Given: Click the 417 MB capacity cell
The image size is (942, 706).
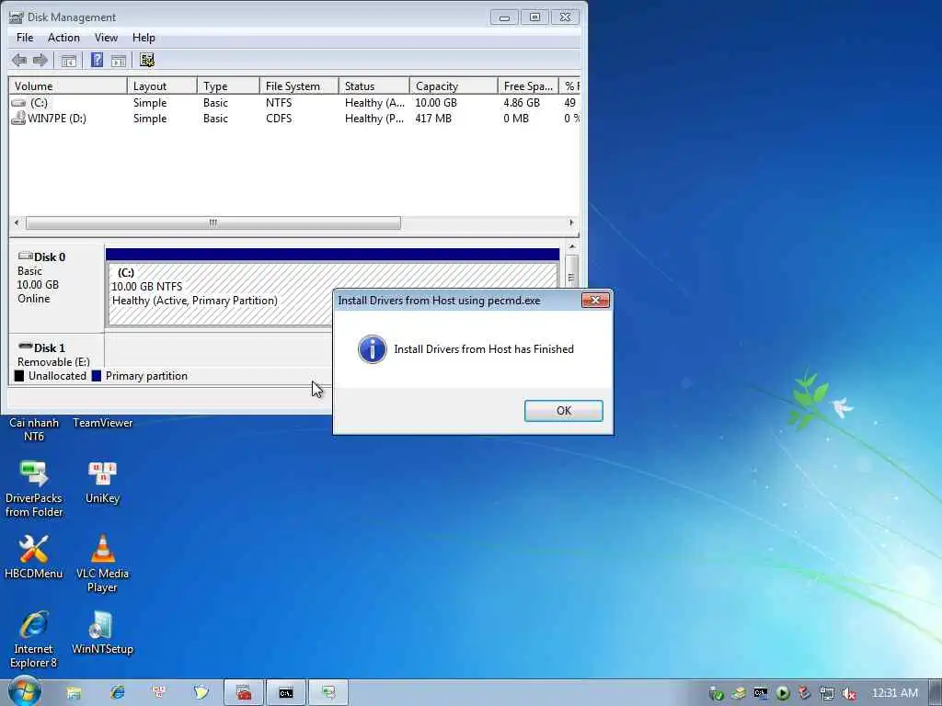Looking at the screenshot, I should 433,119.
